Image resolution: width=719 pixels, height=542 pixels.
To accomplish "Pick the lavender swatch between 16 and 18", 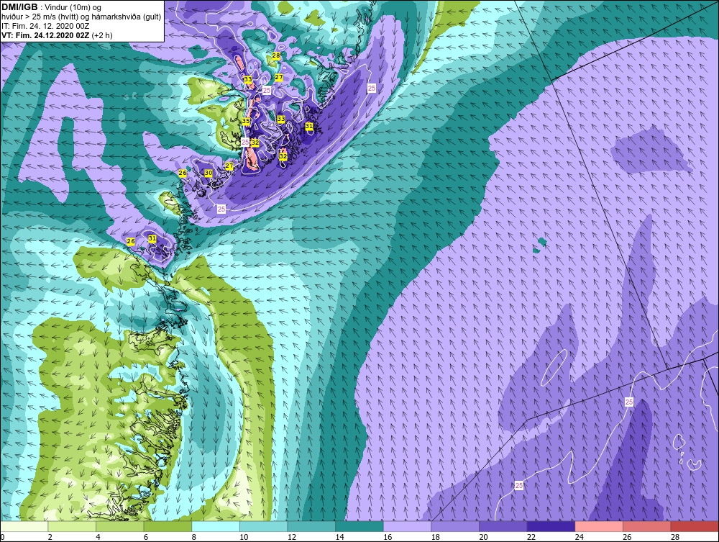I will click(x=407, y=526).
